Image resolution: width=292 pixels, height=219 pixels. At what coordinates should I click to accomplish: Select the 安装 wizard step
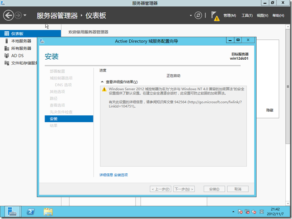[69, 119]
